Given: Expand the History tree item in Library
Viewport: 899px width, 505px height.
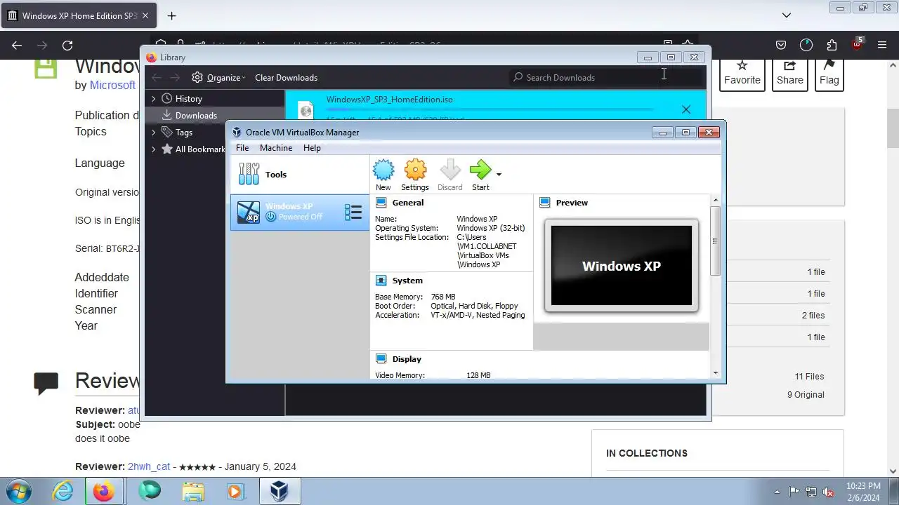Looking at the screenshot, I should click(153, 99).
